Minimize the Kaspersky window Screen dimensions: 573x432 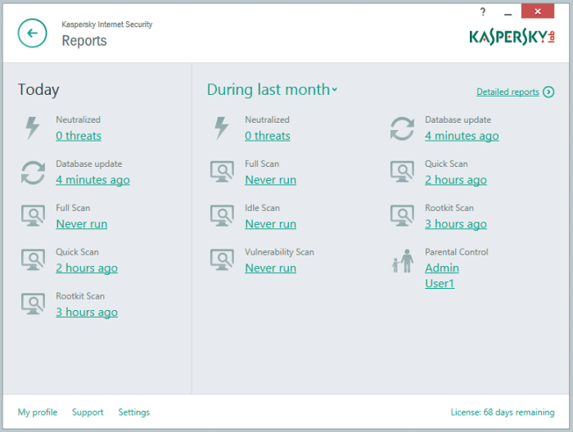pos(508,14)
